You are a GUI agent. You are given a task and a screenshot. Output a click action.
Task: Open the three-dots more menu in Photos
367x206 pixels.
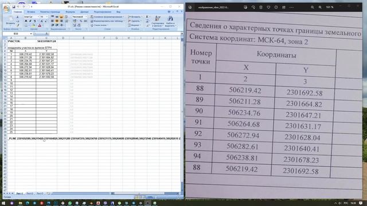(291, 7)
